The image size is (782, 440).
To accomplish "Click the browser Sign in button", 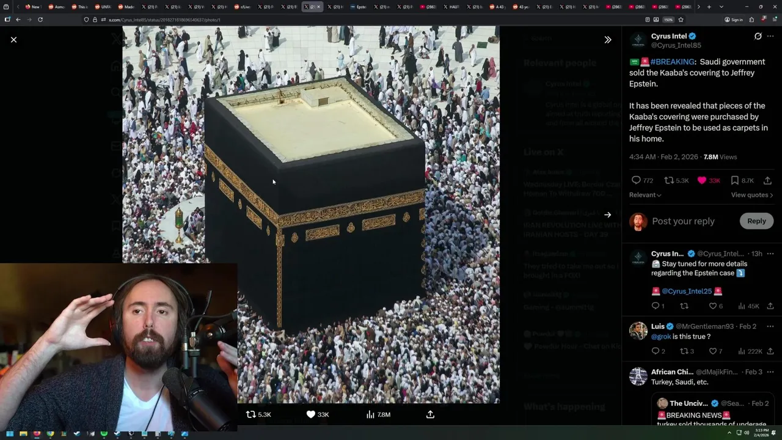I will point(734,20).
